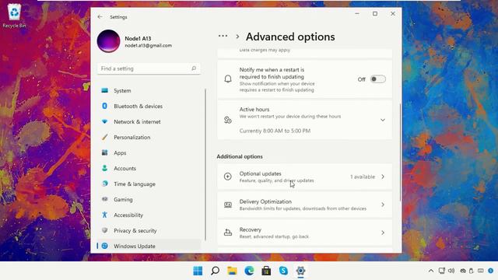Click the '1 available' text
498x280 pixels.
[363, 177]
